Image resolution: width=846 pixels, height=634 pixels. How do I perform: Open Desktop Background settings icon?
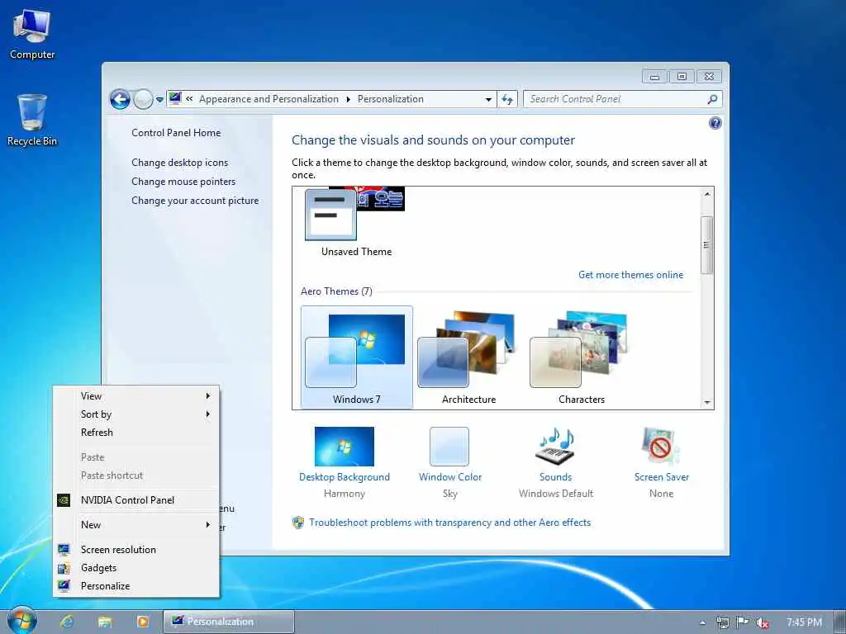345,447
